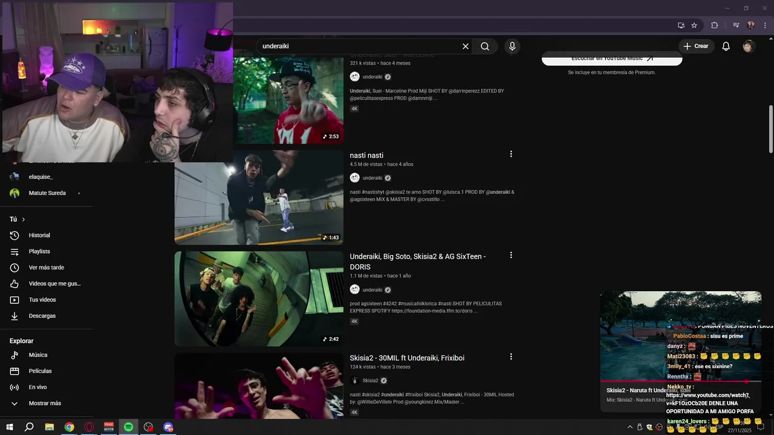The image size is (774, 435).
Task: Open more options for nasti nasti video
Action: (x=511, y=154)
